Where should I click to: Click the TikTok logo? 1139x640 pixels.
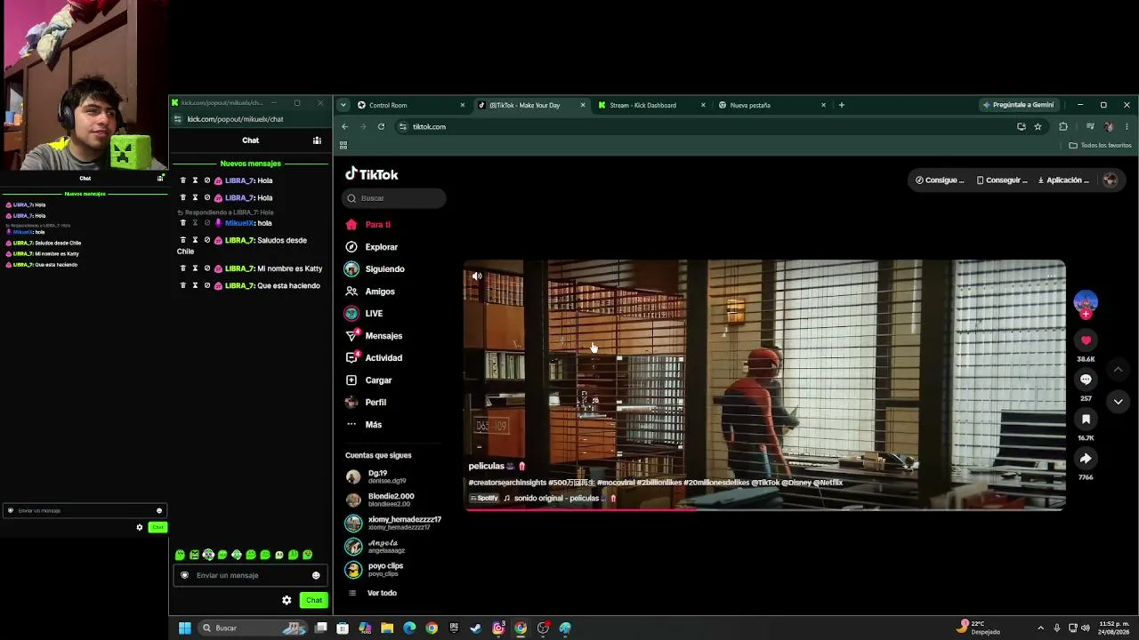[372, 174]
